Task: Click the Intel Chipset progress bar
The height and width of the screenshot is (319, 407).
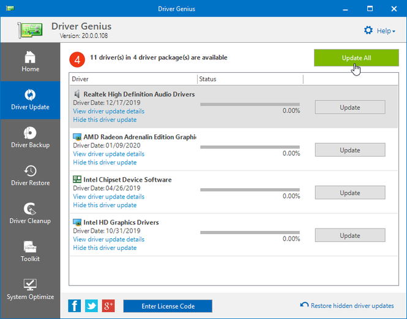Action: (x=250, y=189)
